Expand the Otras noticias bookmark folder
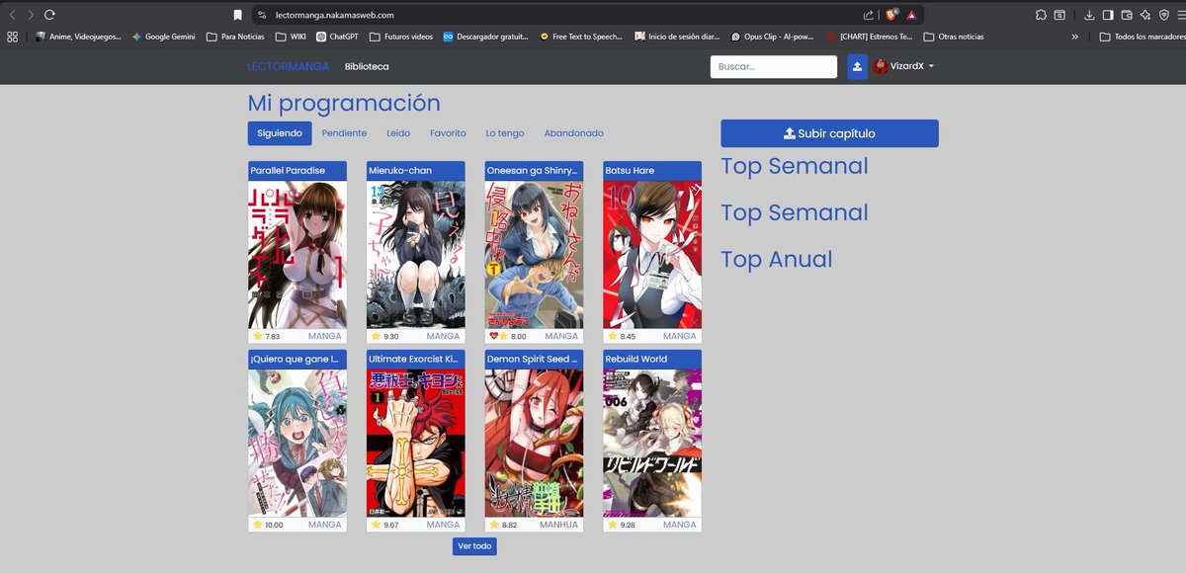Screen dimensions: 1186x573 point(953,37)
